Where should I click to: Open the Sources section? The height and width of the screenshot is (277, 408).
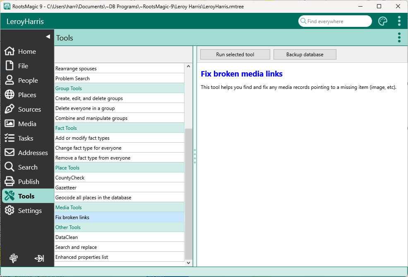point(29,110)
